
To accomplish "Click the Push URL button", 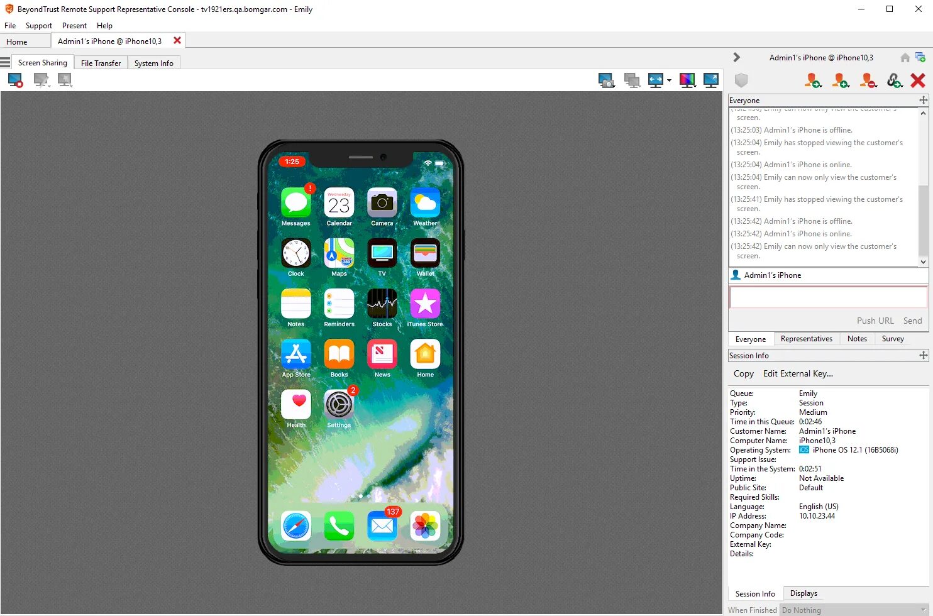I will (875, 321).
